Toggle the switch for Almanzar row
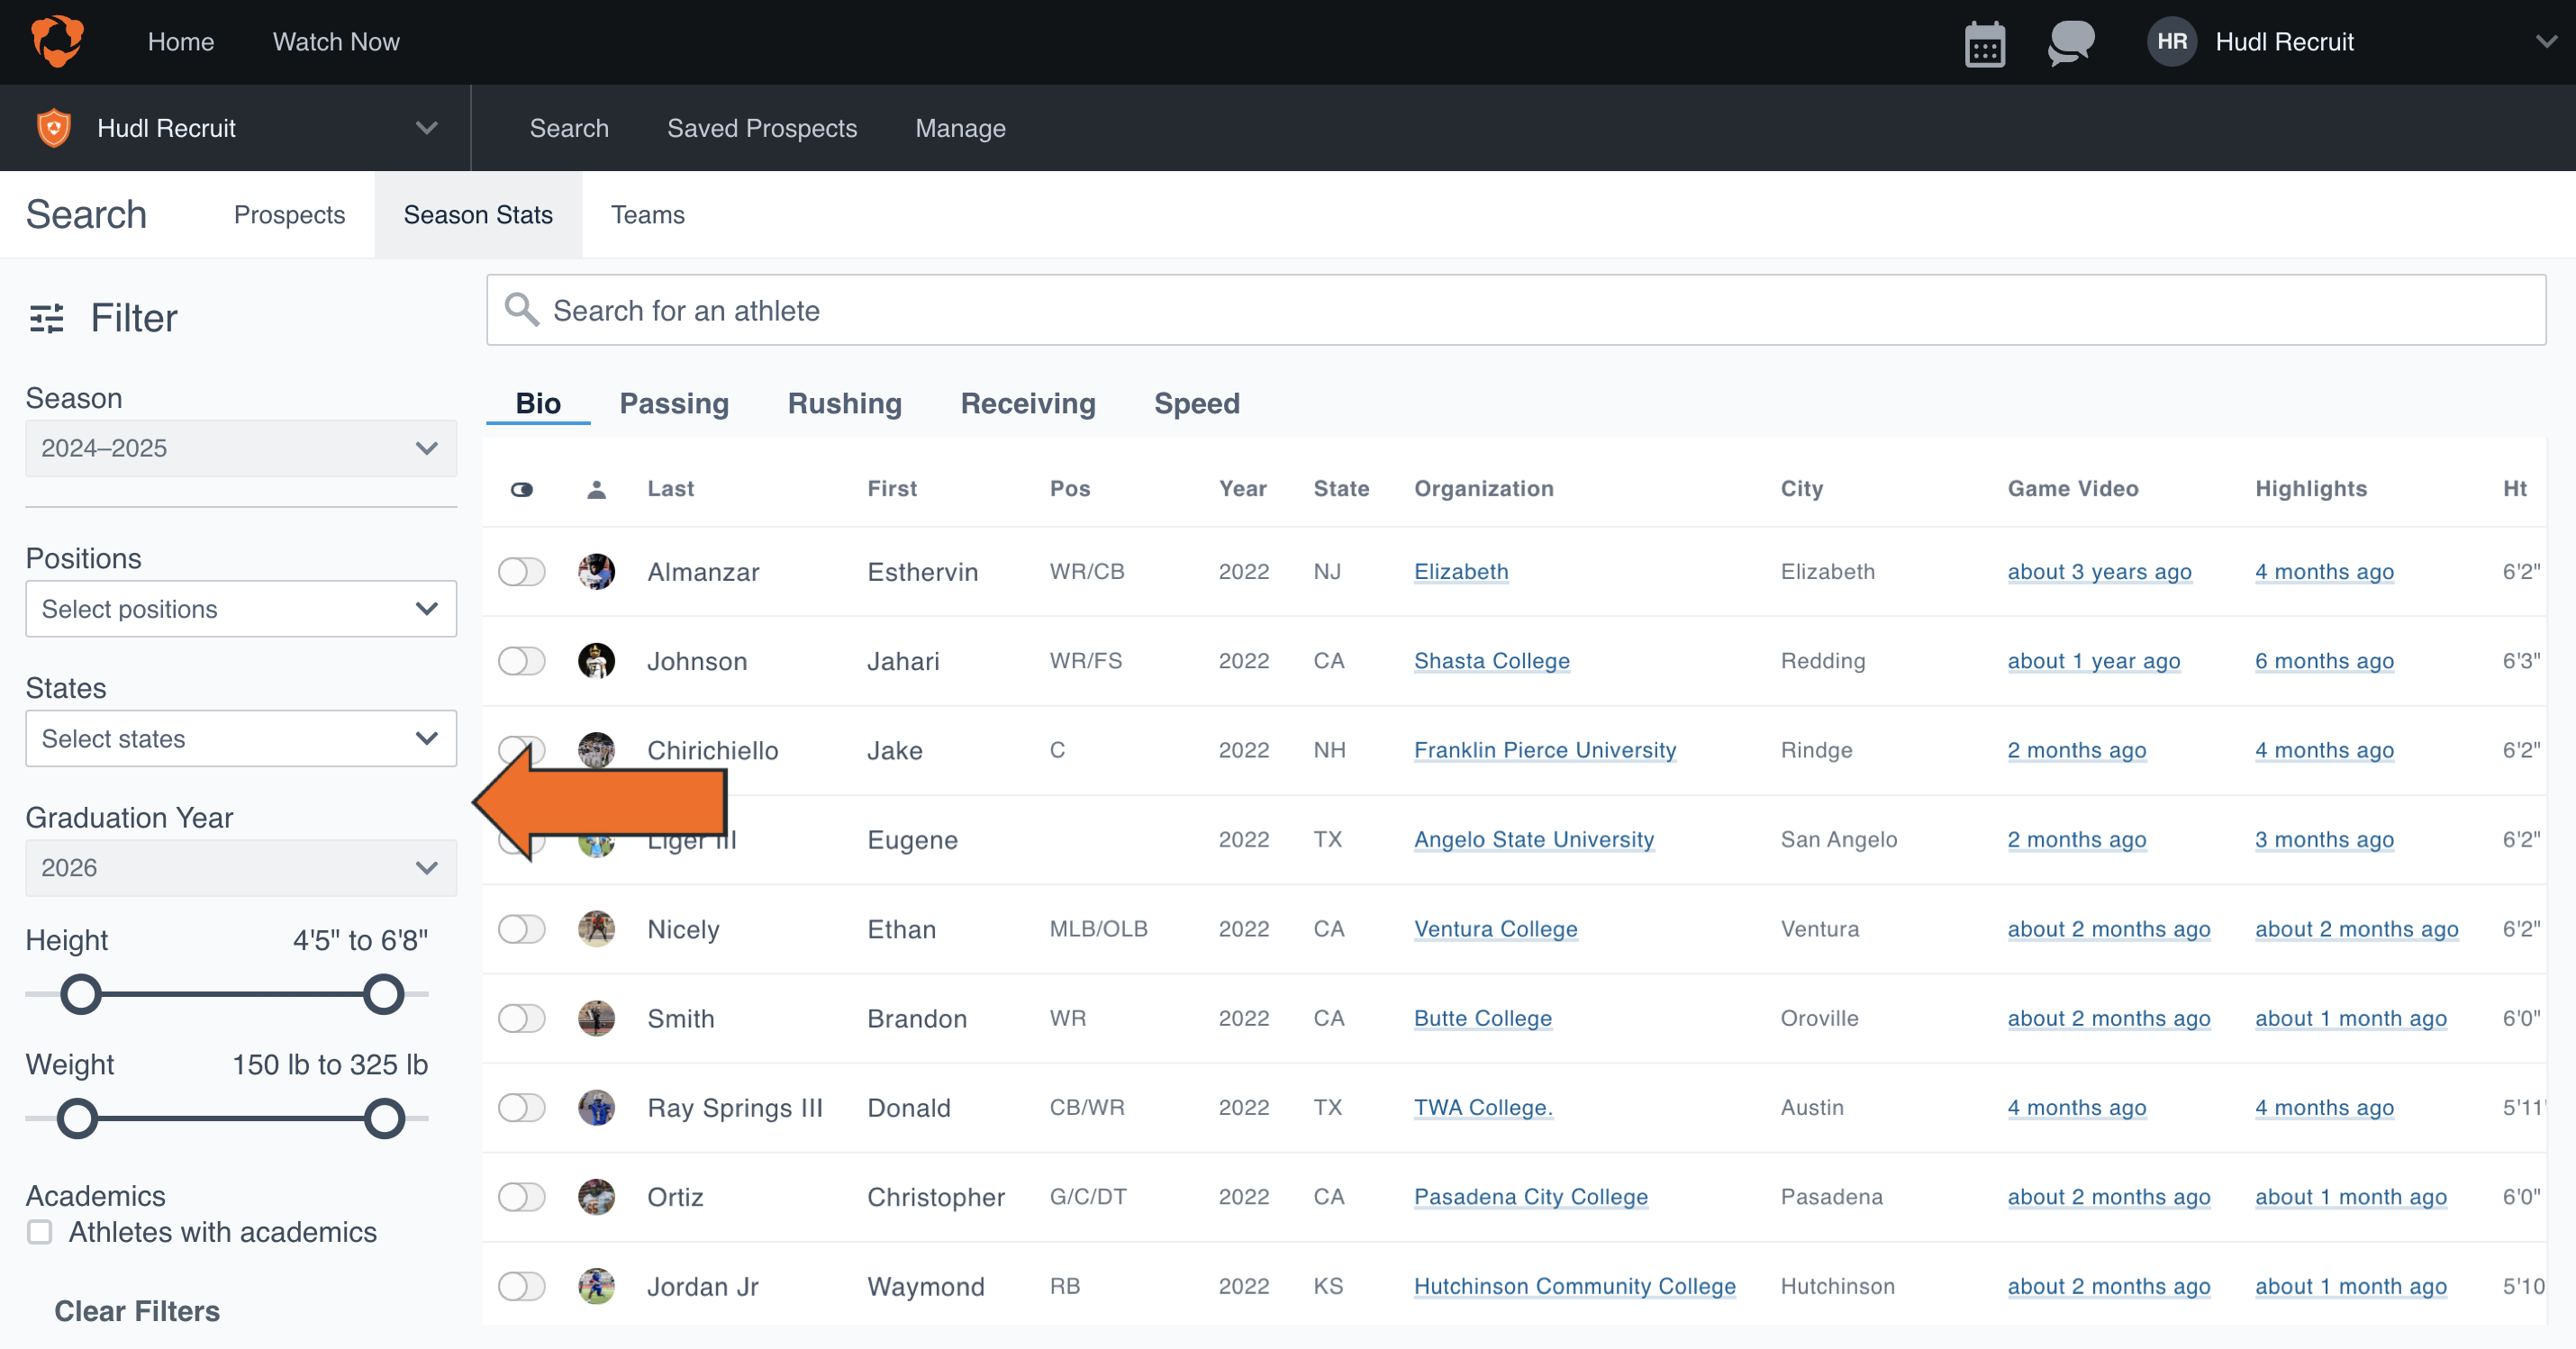This screenshot has height=1349, width=2576. pyautogui.click(x=521, y=572)
